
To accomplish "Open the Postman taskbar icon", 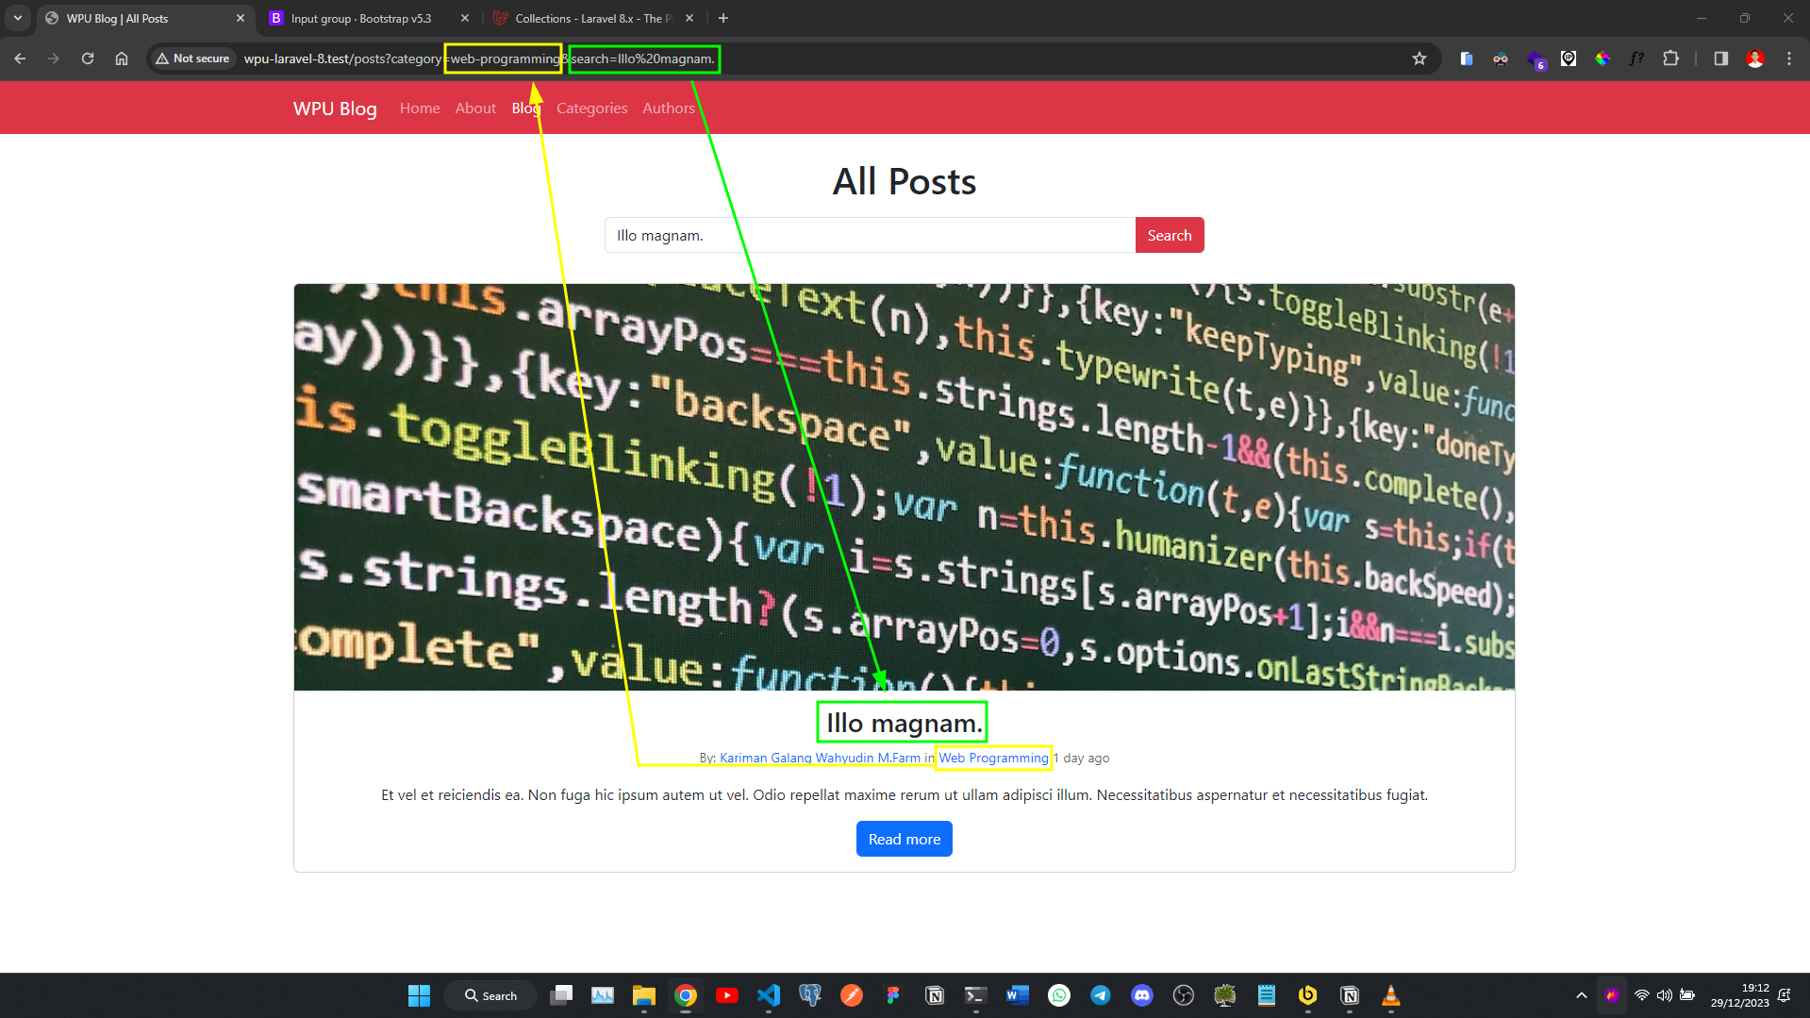I will pos(851,994).
